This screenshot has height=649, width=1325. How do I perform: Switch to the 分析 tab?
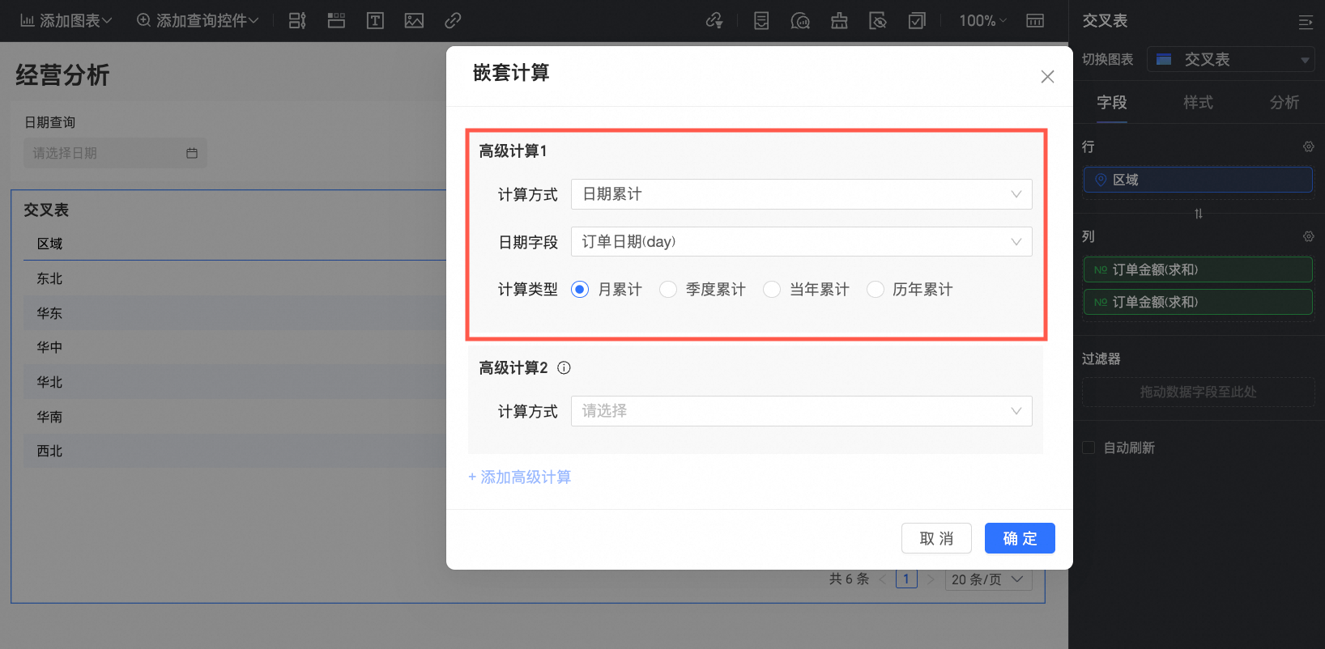[x=1285, y=103]
